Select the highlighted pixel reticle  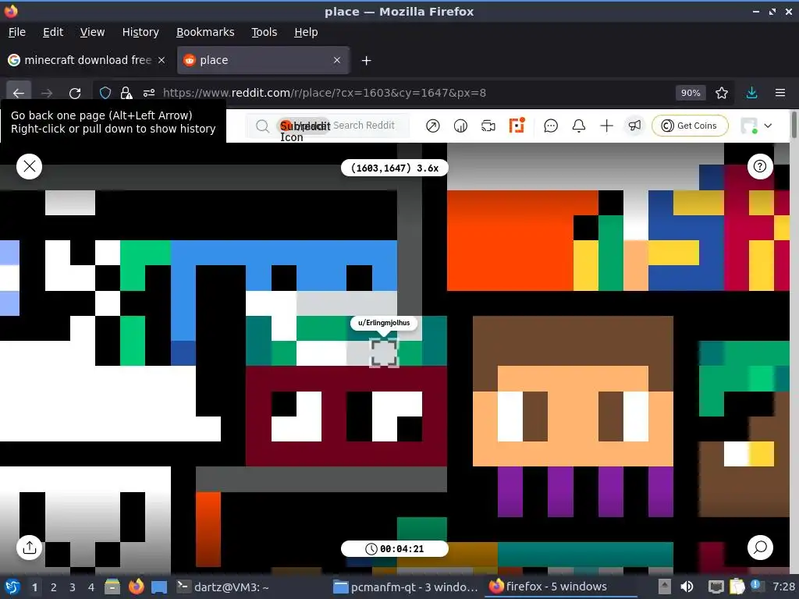point(383,352)
